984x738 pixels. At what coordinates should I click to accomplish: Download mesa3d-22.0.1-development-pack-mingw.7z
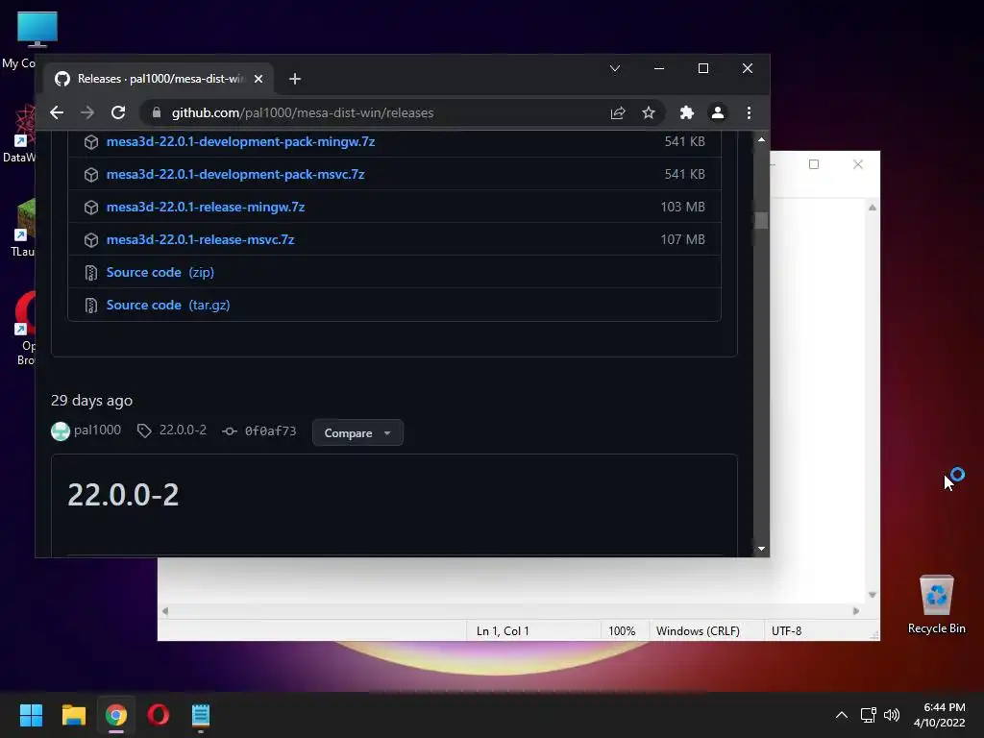tap(240, 142)
